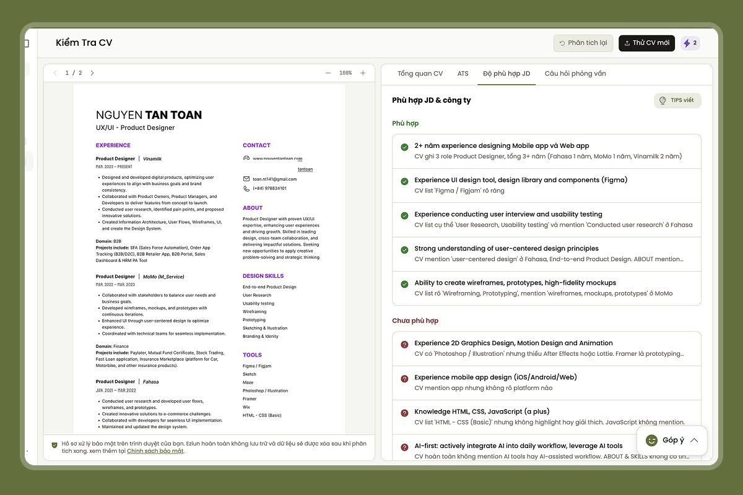
Task: Click red question icon beside '2D Graphics Design' item
Action: coord(404,344)
